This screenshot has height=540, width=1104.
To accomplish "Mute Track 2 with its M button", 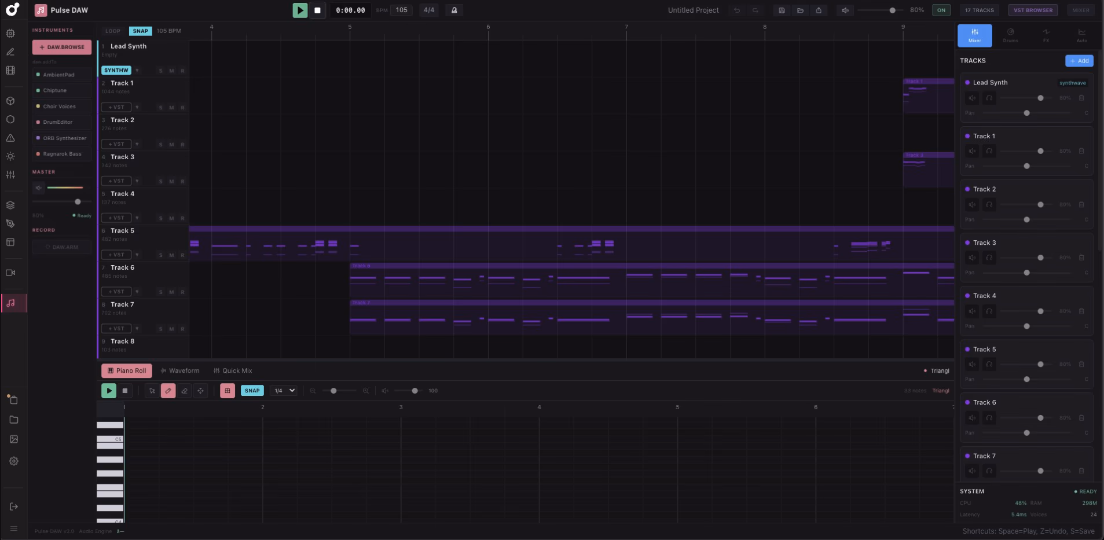I will 171,145.
